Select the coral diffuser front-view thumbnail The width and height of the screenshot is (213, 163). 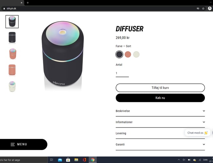click(12, 70)
